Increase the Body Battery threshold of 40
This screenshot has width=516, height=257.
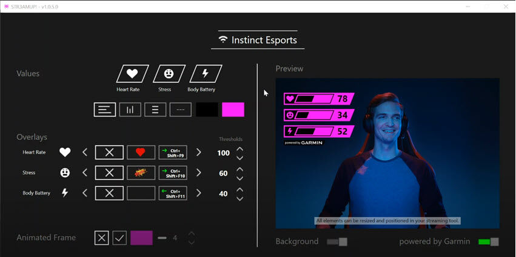pyautogui.click(x=240, y=190)
